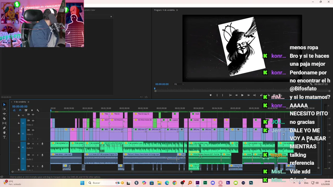Toggle A2 track targeting
This screenshot has height=187, width=333.
click(x=23, y=158)
